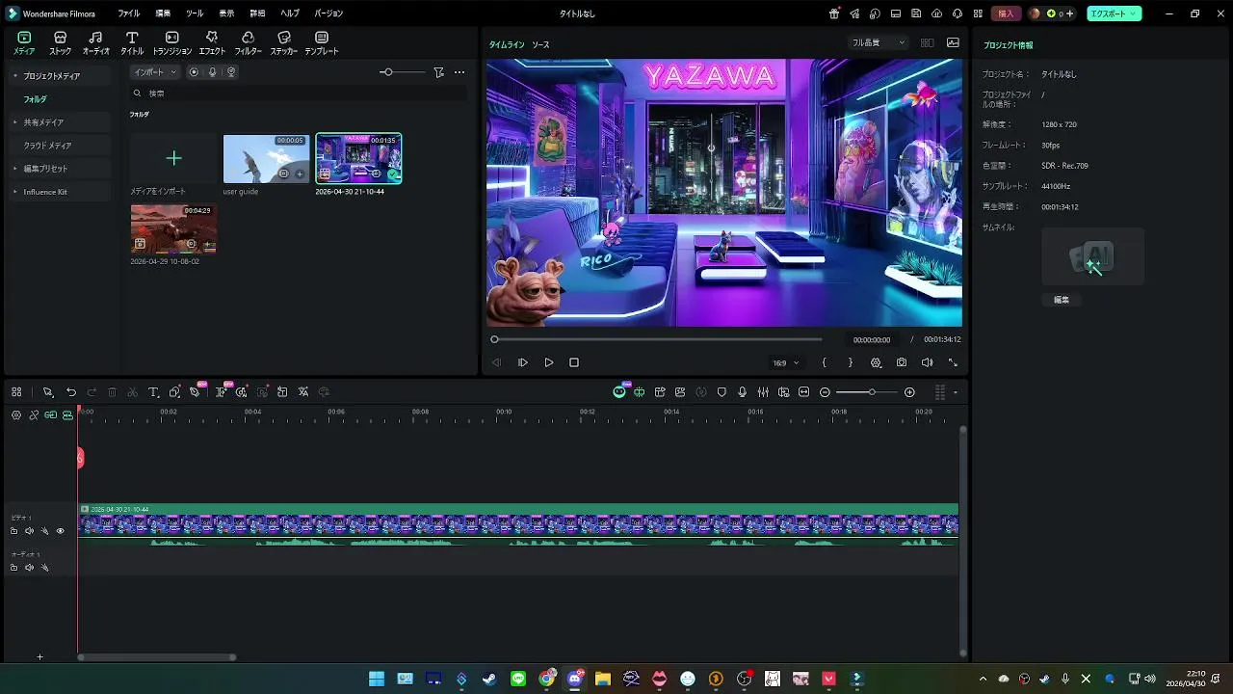Image resolution: width=1233 pixels, height=694 pixels.
Task: Click the gift box icon in title bar
Action: 834,13
